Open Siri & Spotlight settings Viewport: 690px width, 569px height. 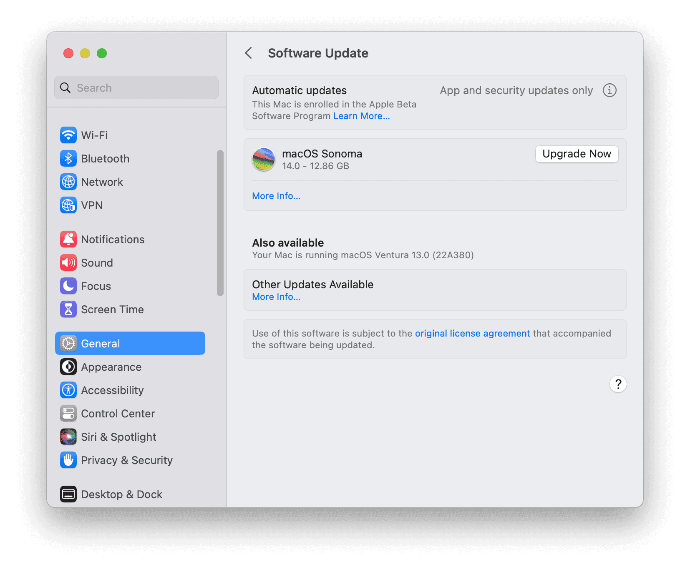pyautogui.click(x=118, y=437)
